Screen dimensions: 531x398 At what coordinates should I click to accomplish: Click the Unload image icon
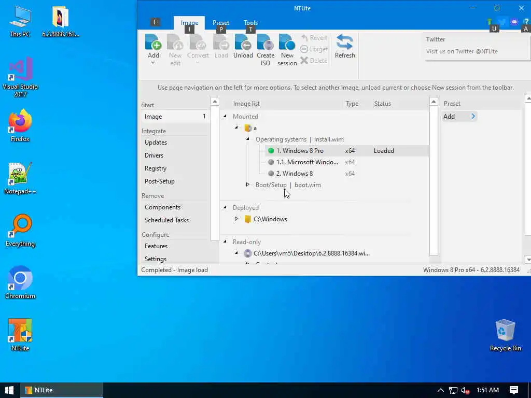[243, 42]
